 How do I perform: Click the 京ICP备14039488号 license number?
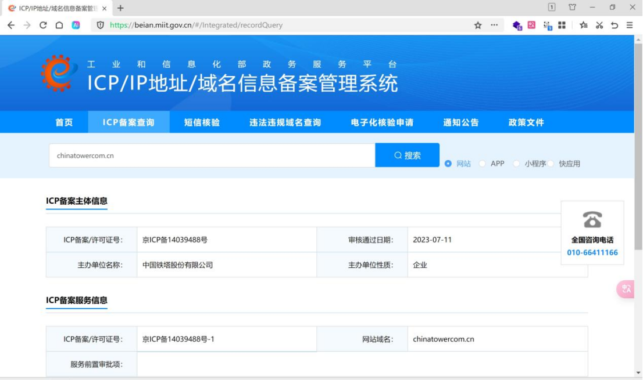(174, 240)
